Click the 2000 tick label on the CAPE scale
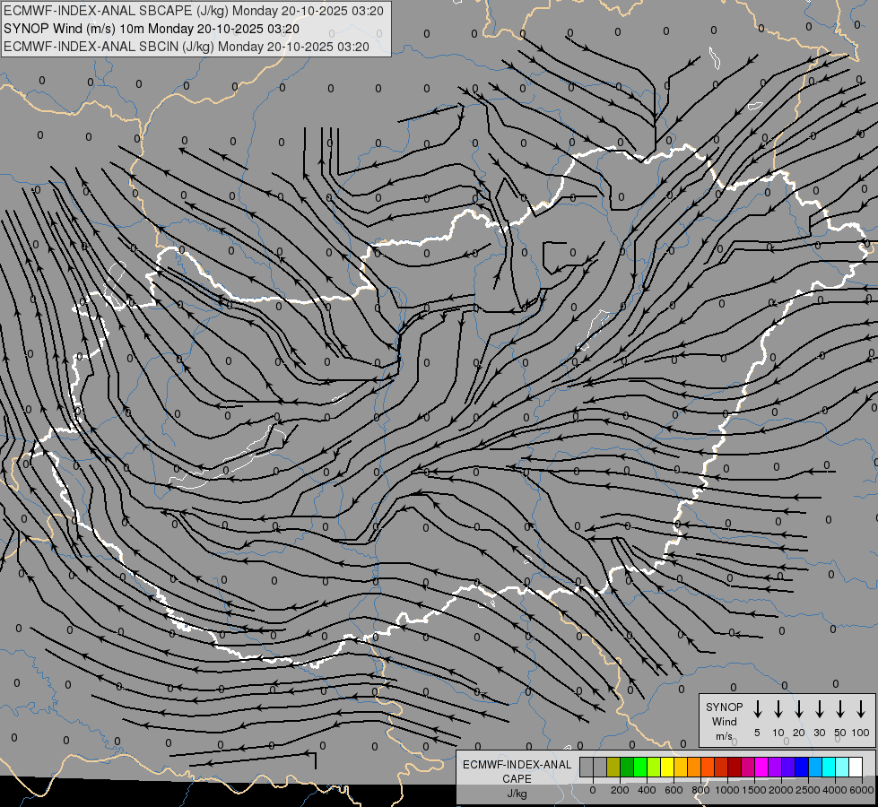This screenshot has height=807, width=878. pyautogui.click(x=781, y=790)
